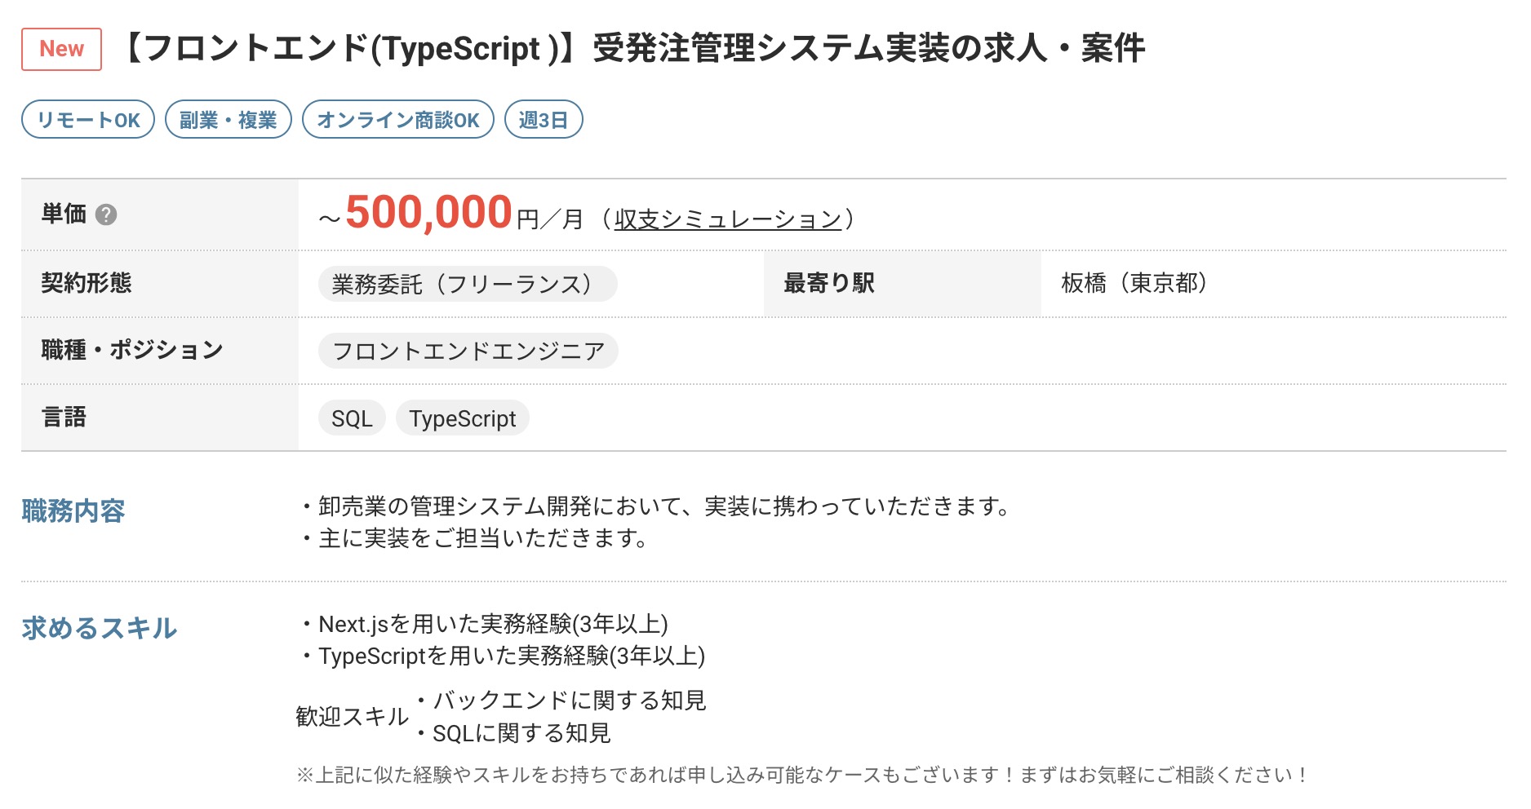1531x809 pixels.
Task: Click the オンライン商談OK tag
Action: (398, 120)
